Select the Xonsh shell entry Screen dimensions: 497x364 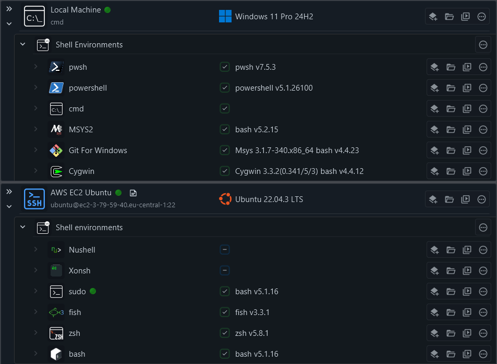79,271
